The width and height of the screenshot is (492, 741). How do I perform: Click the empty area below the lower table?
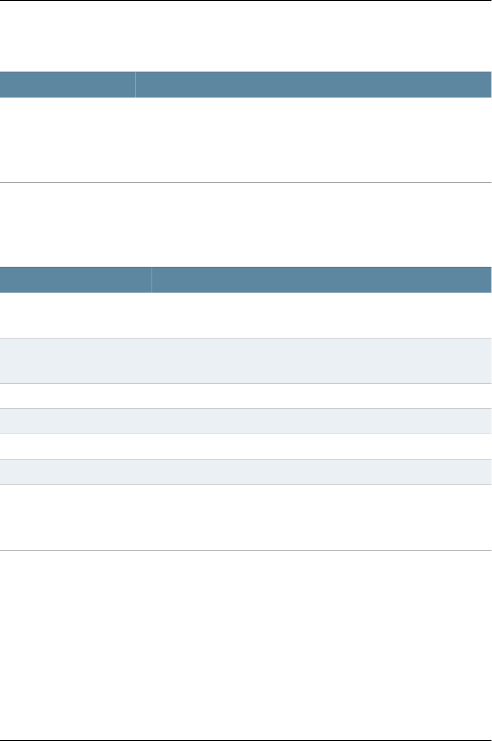click(x=246, y=645)
